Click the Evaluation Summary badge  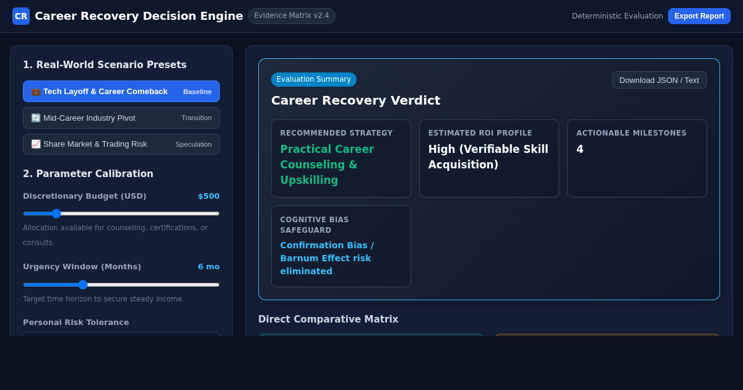313,79
